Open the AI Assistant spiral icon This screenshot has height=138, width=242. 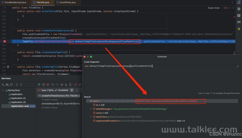pyautogui.click(x=239, y=9)
